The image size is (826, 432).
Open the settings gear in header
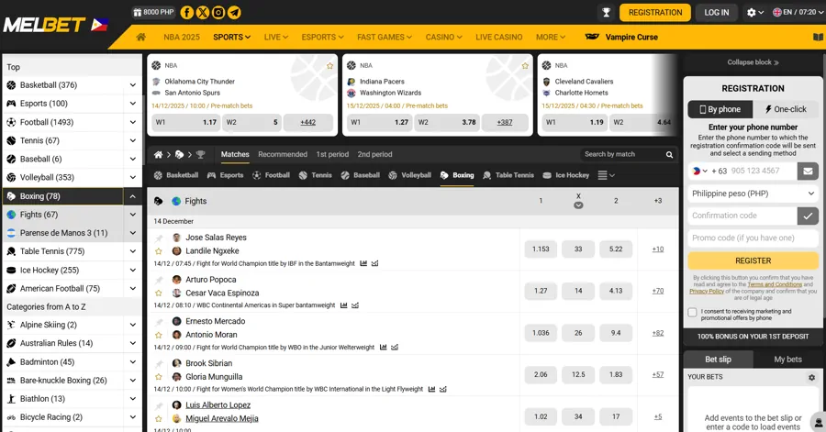point(751,12)
